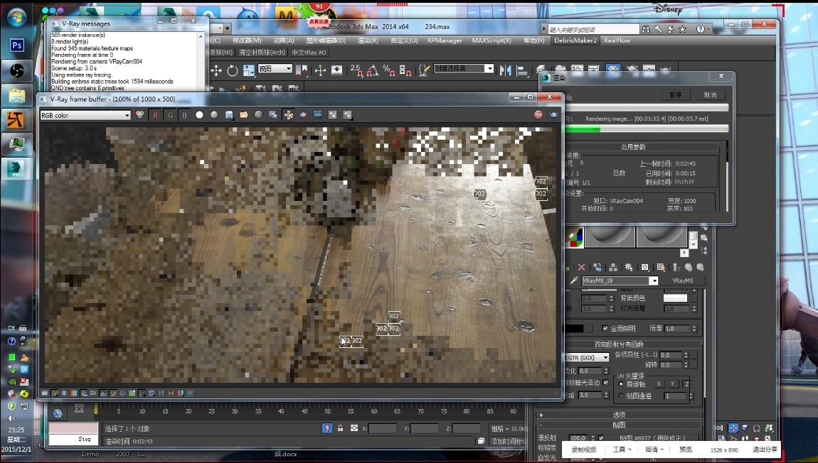Open region render teapot icon
Image resolution: width=818 pixels, height=463 pixels.
click(303, 114)
